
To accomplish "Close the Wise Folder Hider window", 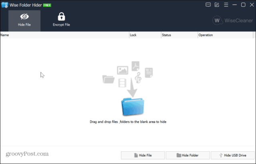I will coord(252,5).
